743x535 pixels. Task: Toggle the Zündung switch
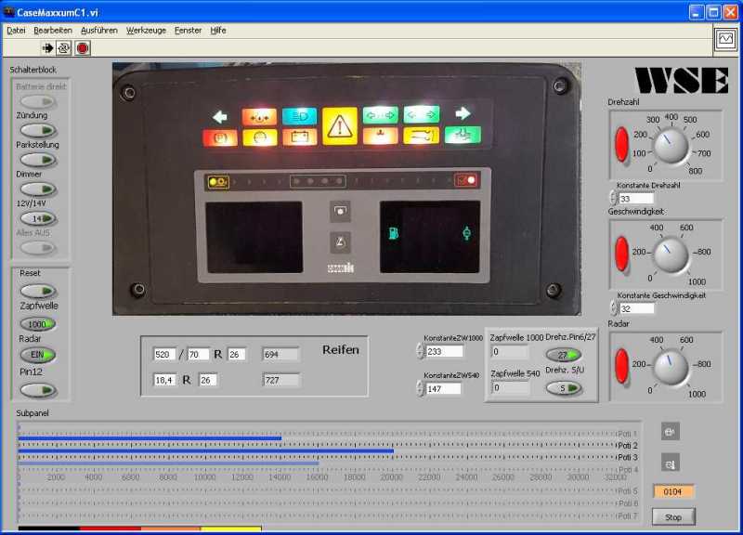38,130
